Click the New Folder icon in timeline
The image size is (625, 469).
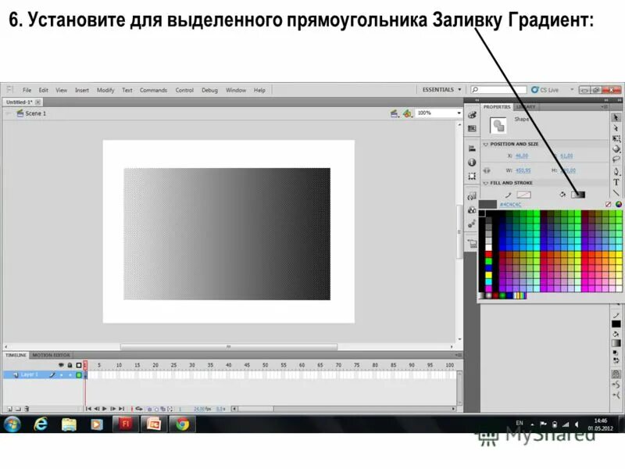click(18, 409)
